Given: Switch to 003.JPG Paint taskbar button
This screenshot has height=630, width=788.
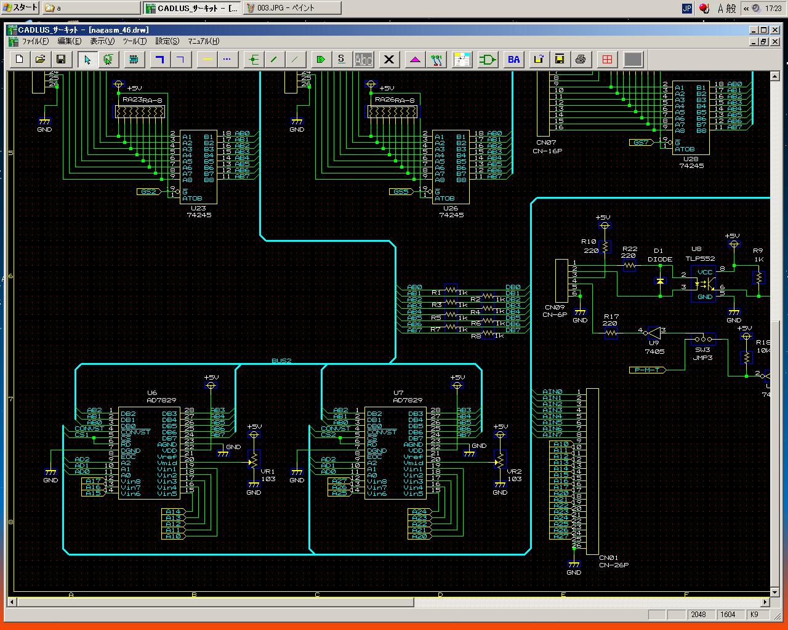Looking at the screenshot, I should (x=292, y=8).
